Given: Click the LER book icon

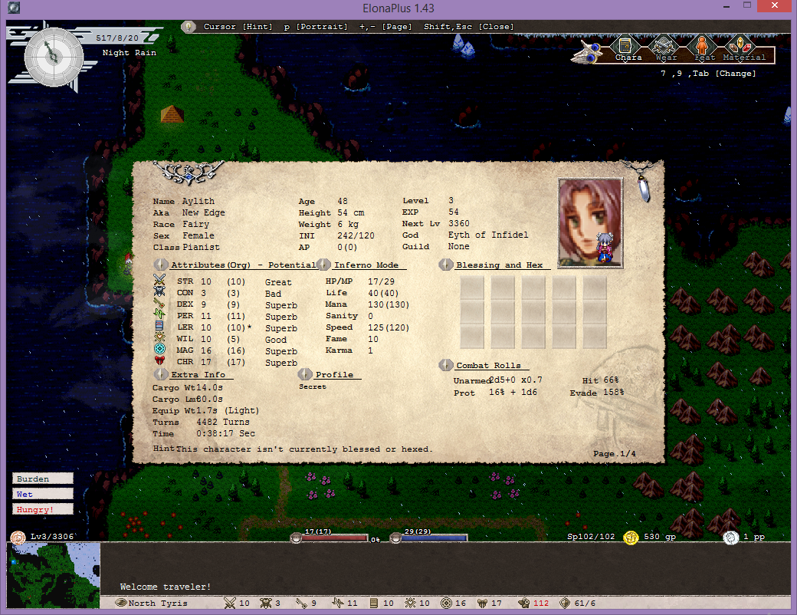Looking at the screenshot, I should 159,326.
